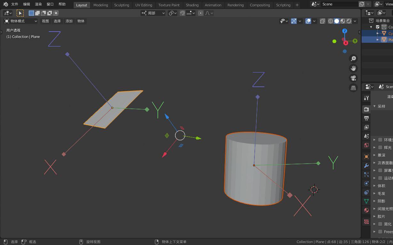The width and height of the screenshot is (393, 245).
Task: Toggle snapping magnet icon
Action: pos(182,13)
